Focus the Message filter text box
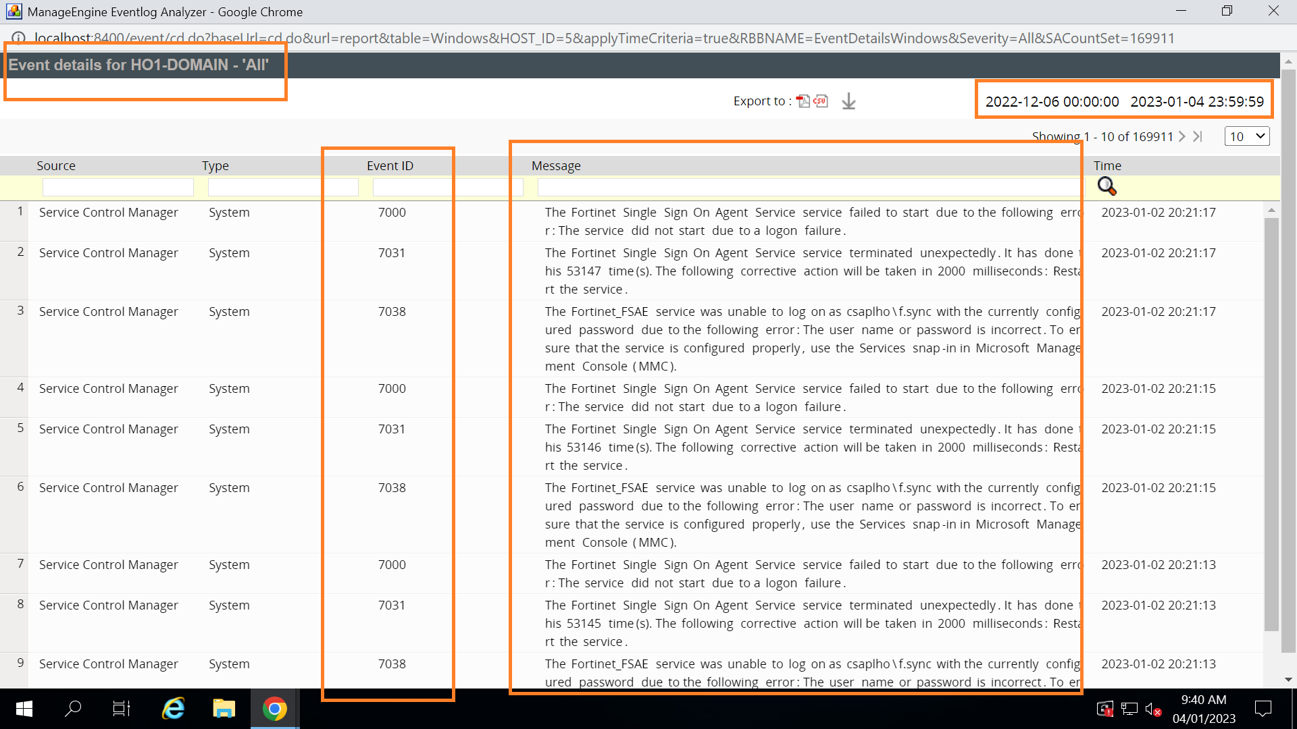 [809, 188]
